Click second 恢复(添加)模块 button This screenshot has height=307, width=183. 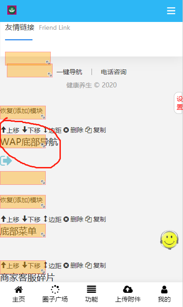click(23, 202)
